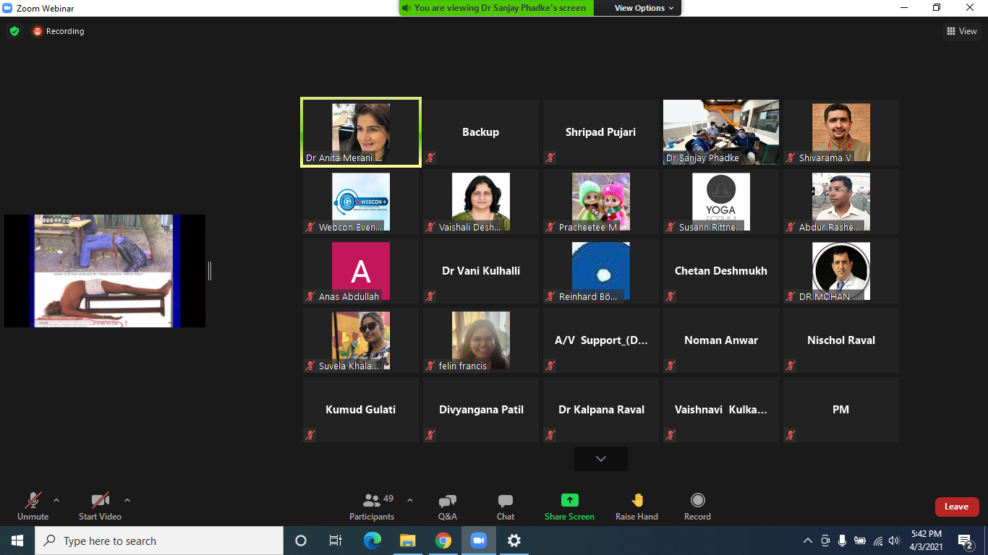
Task: Switch layout using the View button
Action: [x=961, y=31]
